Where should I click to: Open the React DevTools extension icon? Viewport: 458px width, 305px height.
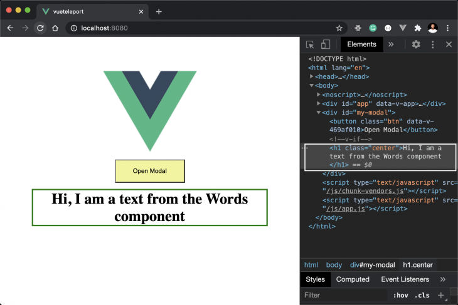pos(358,28)
